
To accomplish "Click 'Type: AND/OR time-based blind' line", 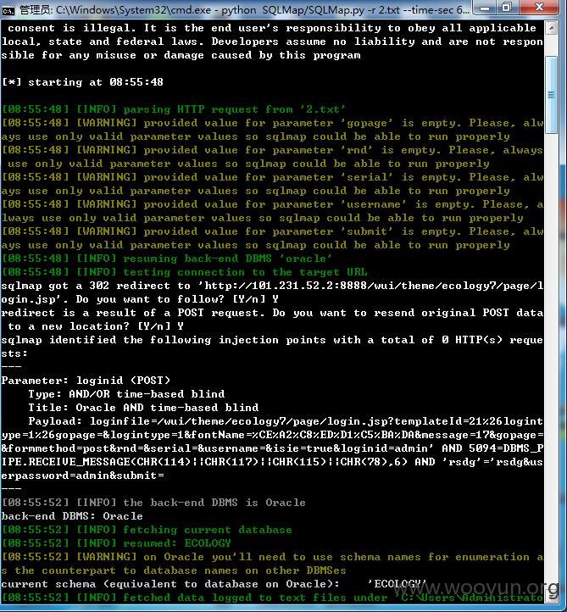I will (x=126, y=394).
